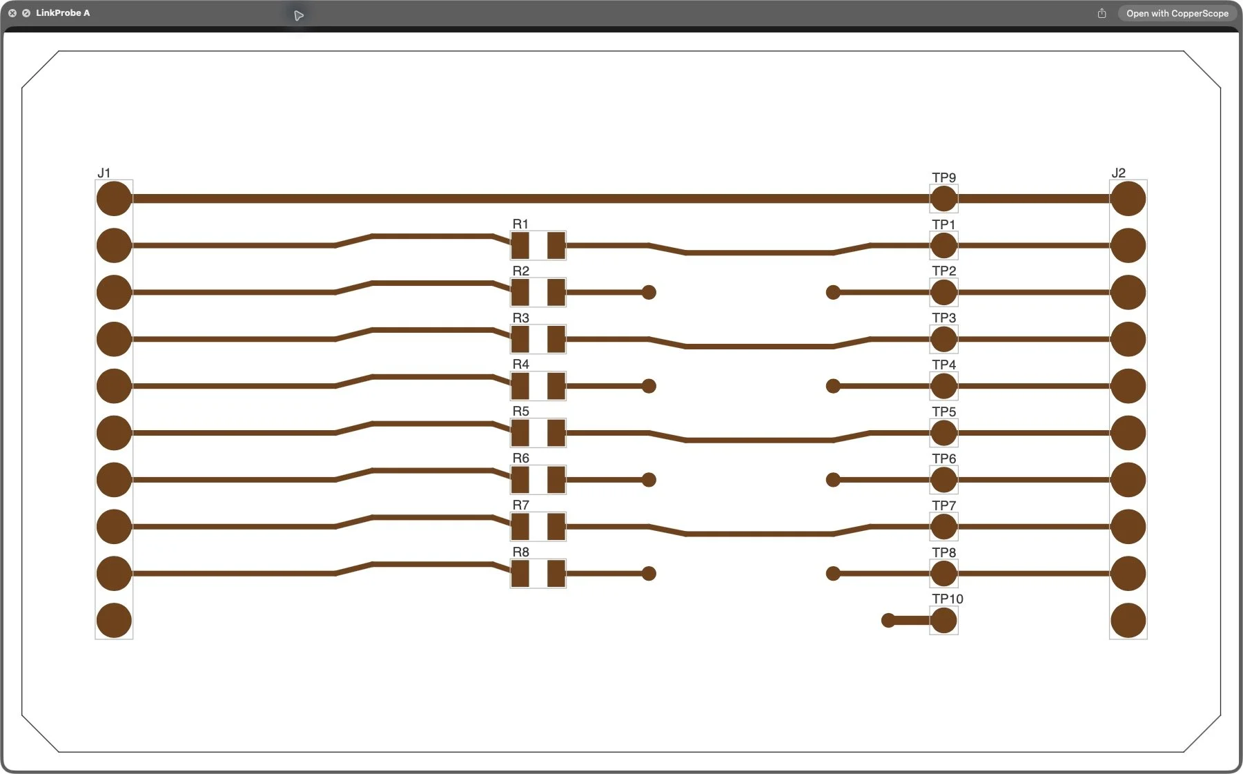Click the via left of TP4
The image size is (1243, 774).
(x=833, y=386)
